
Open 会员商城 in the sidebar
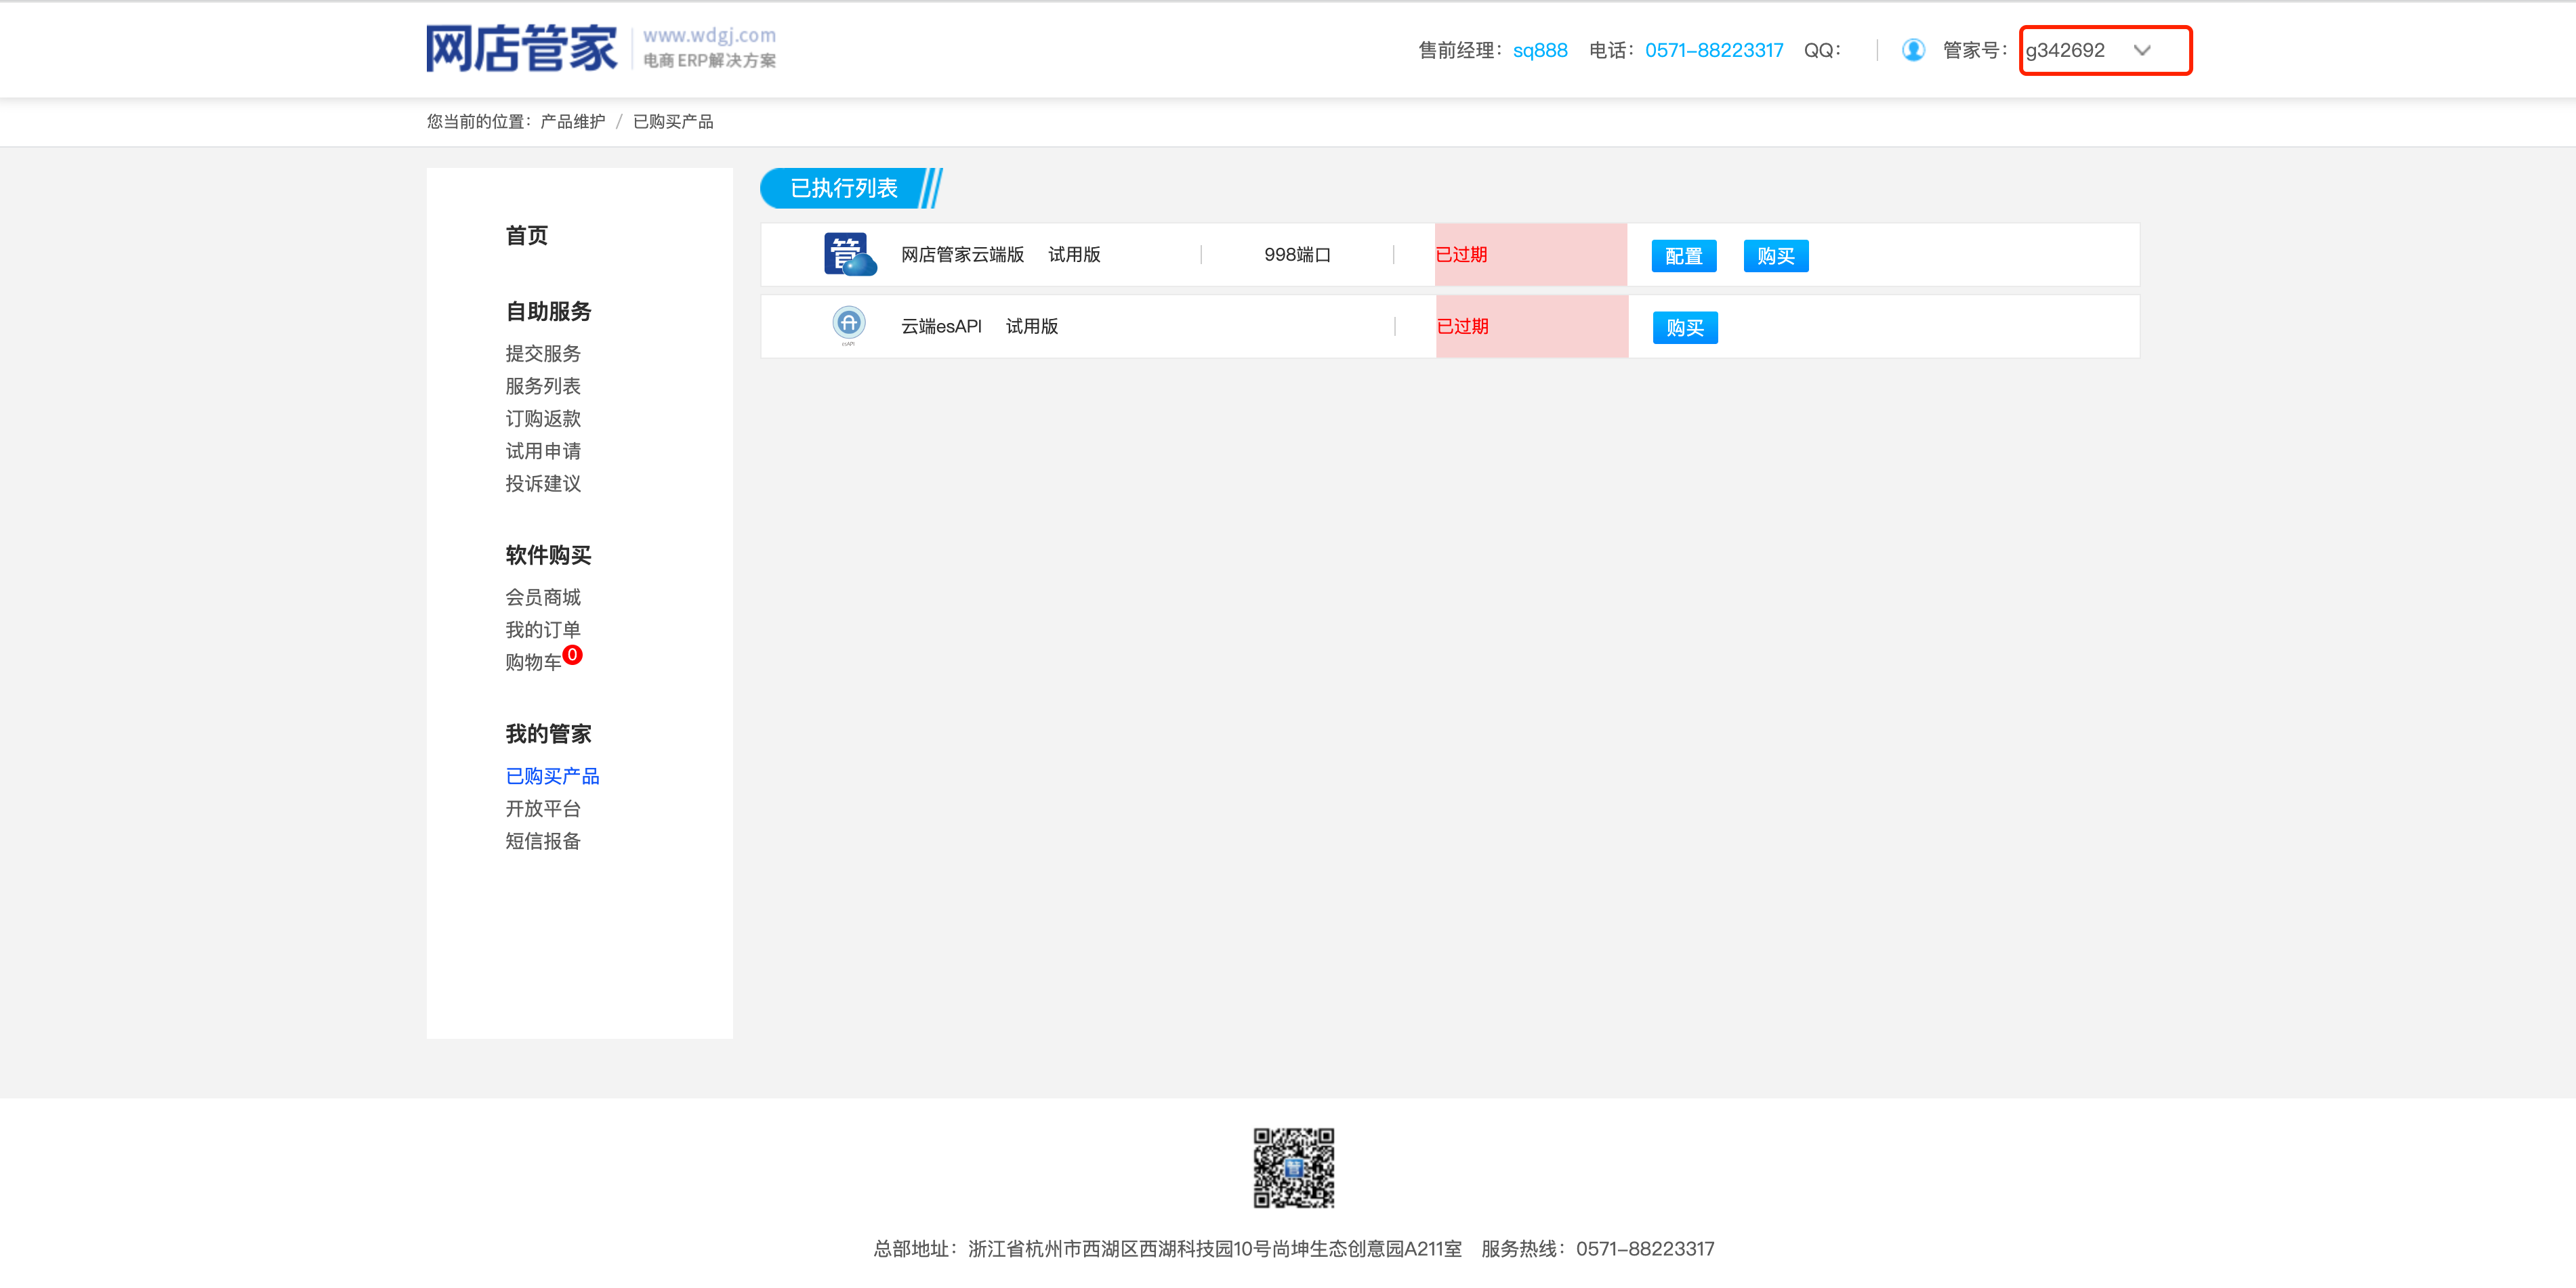(542, 597)
